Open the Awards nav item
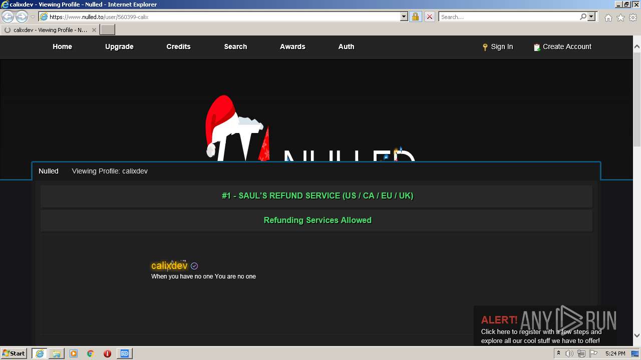Image resolution: width=641 pixels, height=360 pixels. [292, 46]
